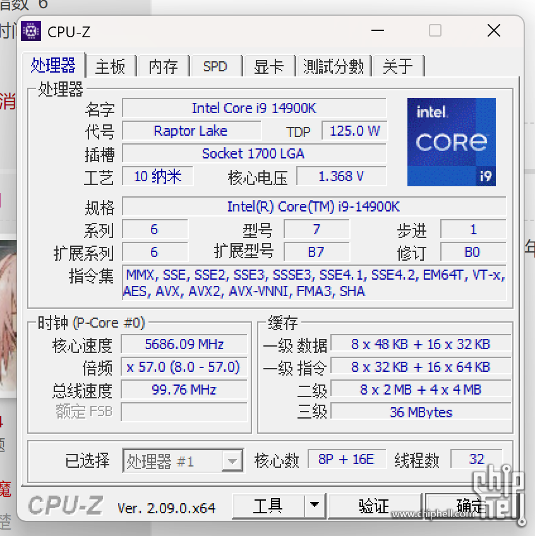Click the instruction set list MMX, SSE
Viewport: 535px width, 536px height.
tap(314, 283)
